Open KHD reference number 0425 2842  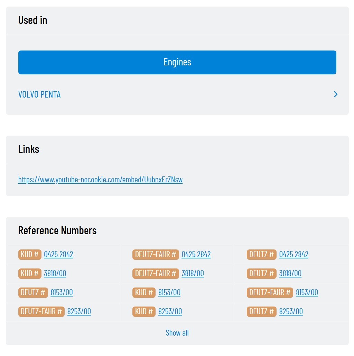[x=58, y=254]
